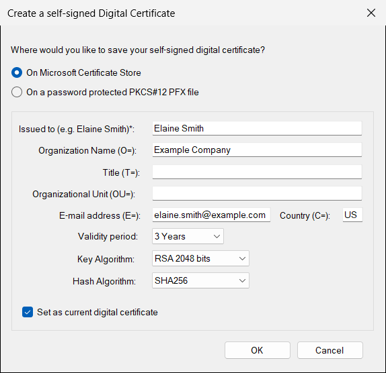This screenshot has height=373, width=386.
Task: Click the 'Key Algorithm:' label
Action: click(x=106, y=259)
